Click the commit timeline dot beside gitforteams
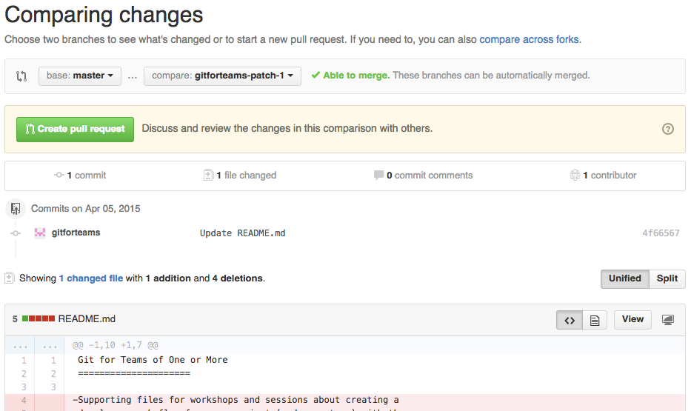Screen dimensions: 691x411 [16, 233]
